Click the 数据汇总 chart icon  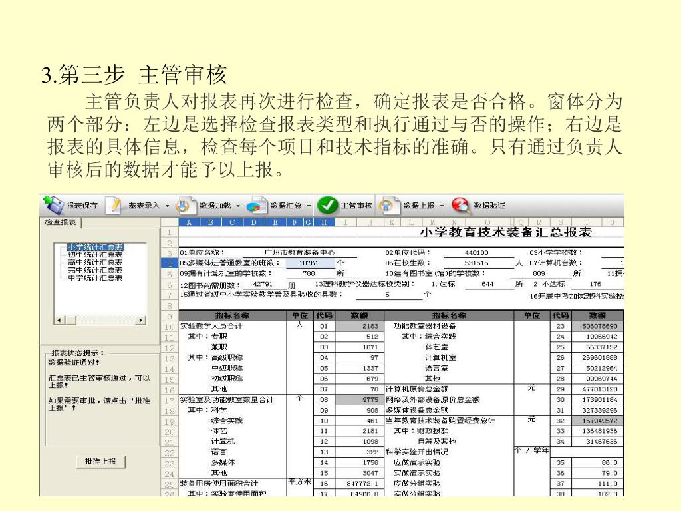257,206
